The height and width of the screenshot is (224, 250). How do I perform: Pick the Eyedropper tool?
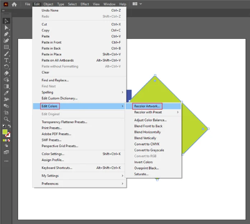[6, 93]
